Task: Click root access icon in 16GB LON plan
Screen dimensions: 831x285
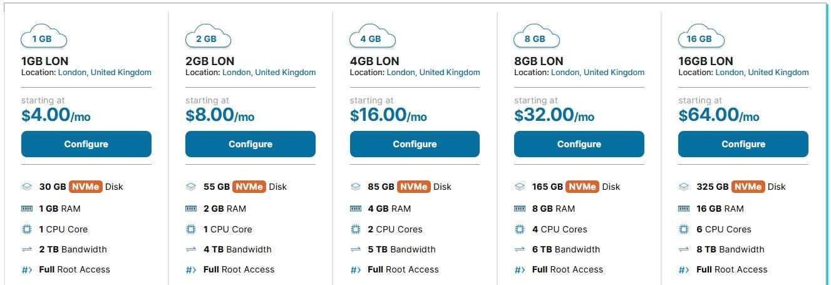Action: pyautogui.click(x=684, y=270)
